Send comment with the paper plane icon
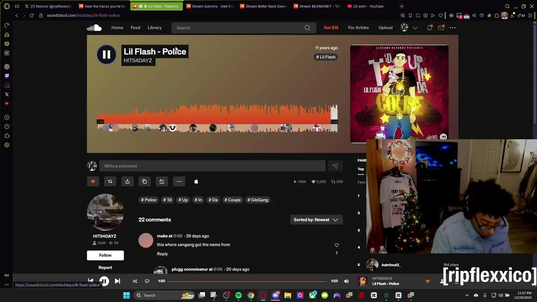537x302 pixels. 335,166
